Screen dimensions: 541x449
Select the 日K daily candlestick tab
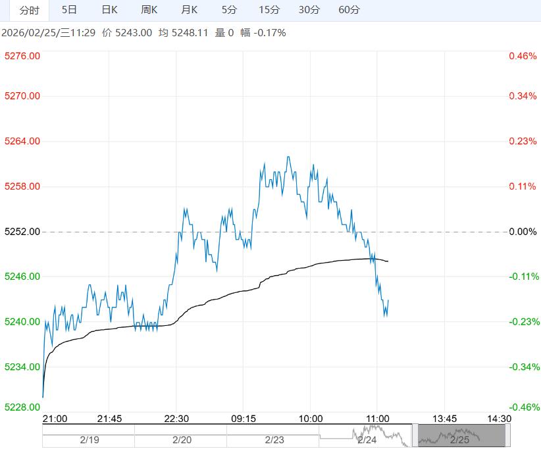point(109,10)
